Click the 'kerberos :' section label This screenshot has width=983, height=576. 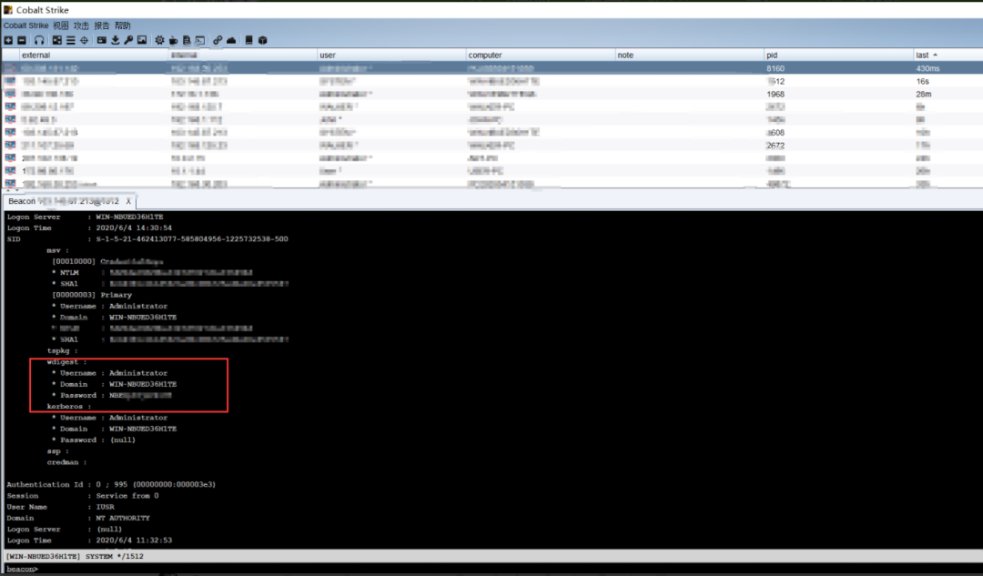[69, 406]
